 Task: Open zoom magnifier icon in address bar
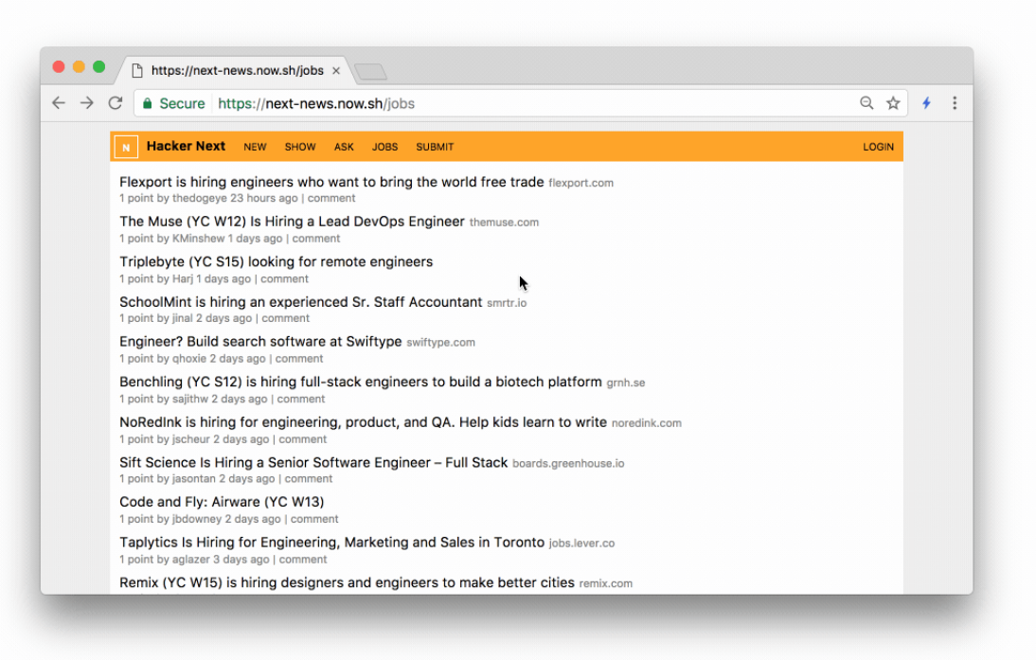[866, 103]
